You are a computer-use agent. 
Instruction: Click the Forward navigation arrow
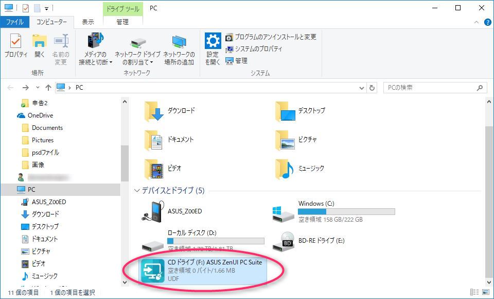click(x=26, y=88)
